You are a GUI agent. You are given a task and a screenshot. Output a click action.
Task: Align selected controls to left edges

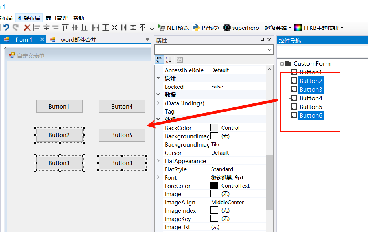pyautogui.click(x=37, y=28)
